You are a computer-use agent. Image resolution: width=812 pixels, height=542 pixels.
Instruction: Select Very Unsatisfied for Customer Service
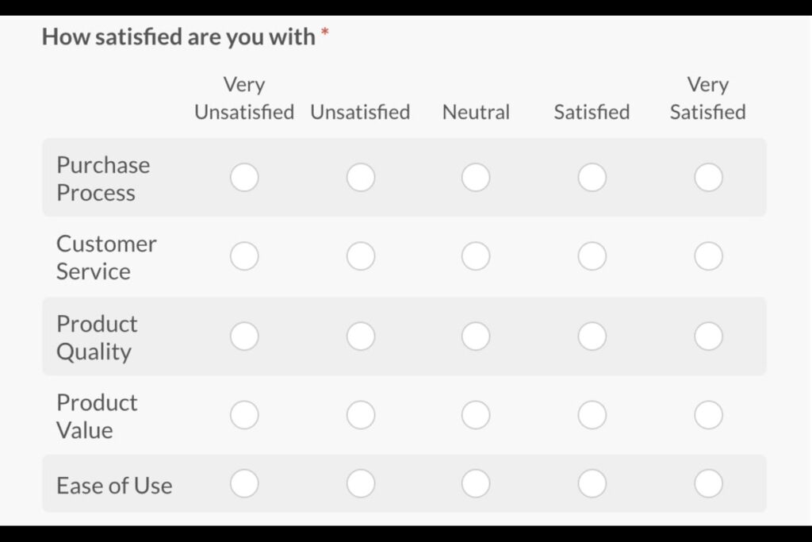(x=244, y=256)
